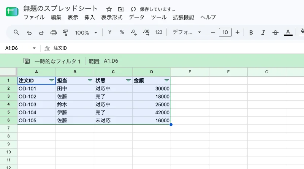304x169 pixels.
Task: Select the paint format tool
Action: coord(65,33)
